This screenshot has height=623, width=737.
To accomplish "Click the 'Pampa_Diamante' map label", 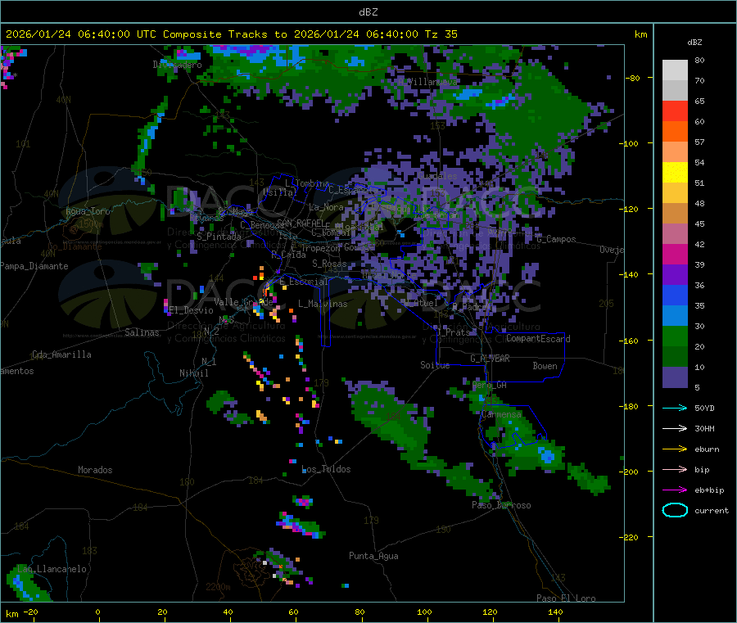I will click(34, 266).
